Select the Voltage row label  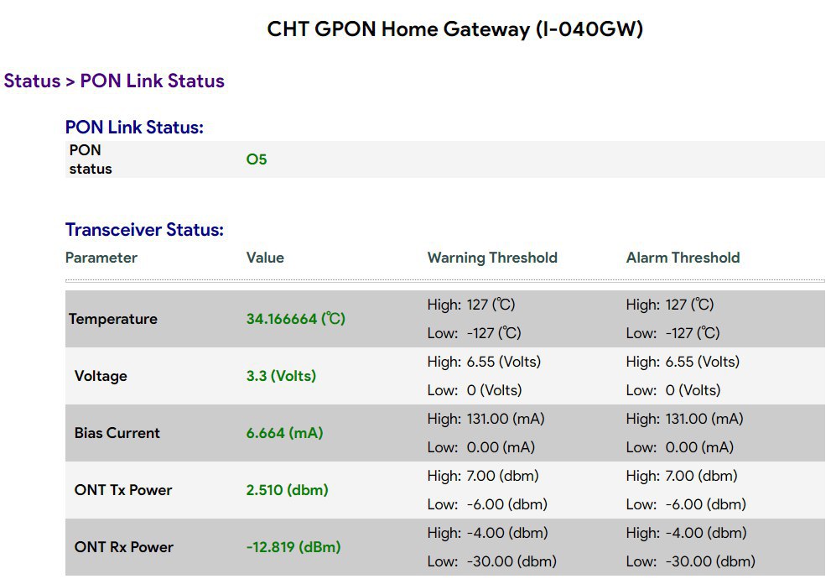pyautogui.click(x=101, y=376)
